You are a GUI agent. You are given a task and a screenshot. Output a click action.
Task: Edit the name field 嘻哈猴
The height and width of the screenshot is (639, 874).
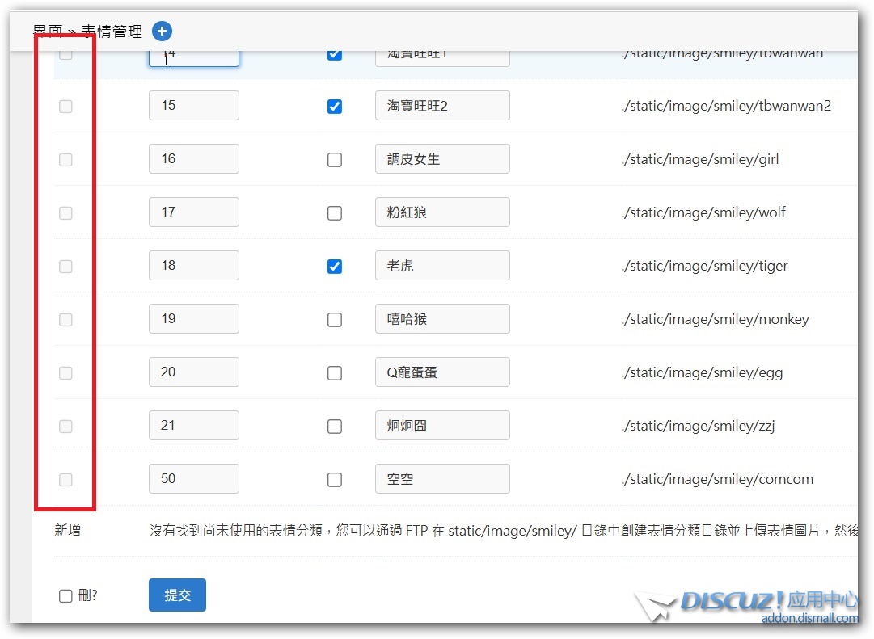(442, 318)
